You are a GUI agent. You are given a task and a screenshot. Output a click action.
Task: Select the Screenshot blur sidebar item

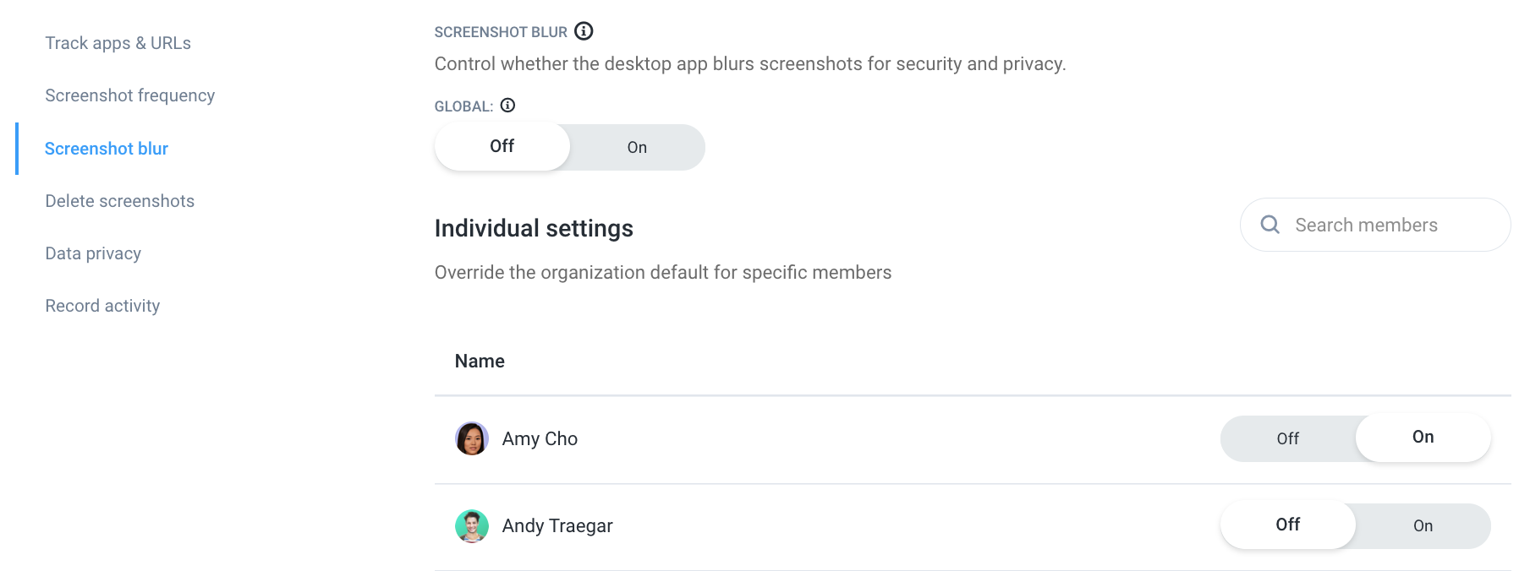[x=107, y=148]
